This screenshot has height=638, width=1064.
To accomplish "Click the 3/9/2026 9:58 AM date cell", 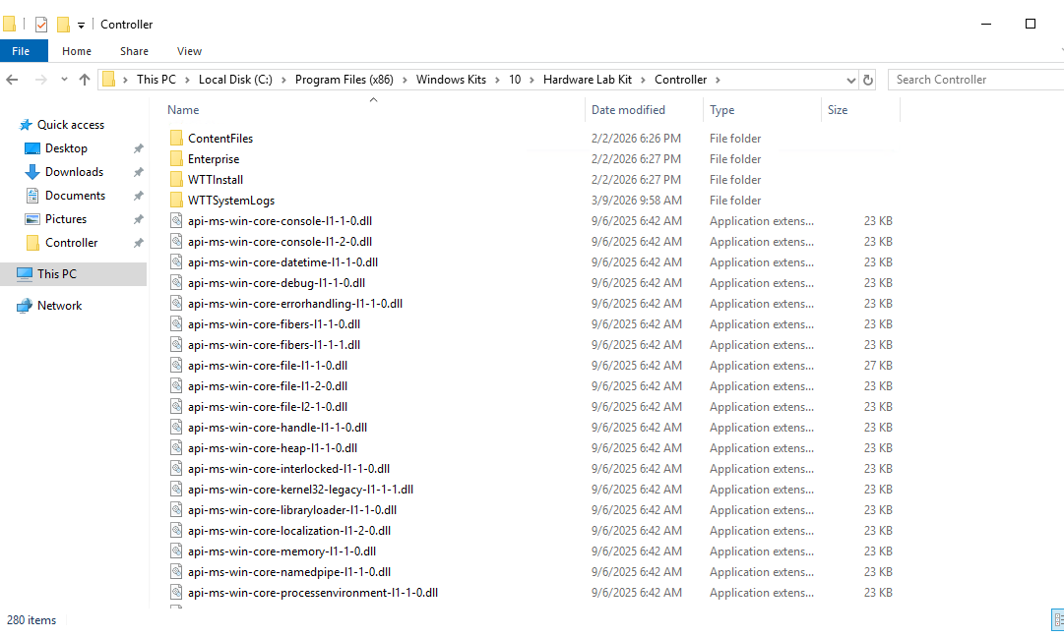I will [x=637, y=200].
